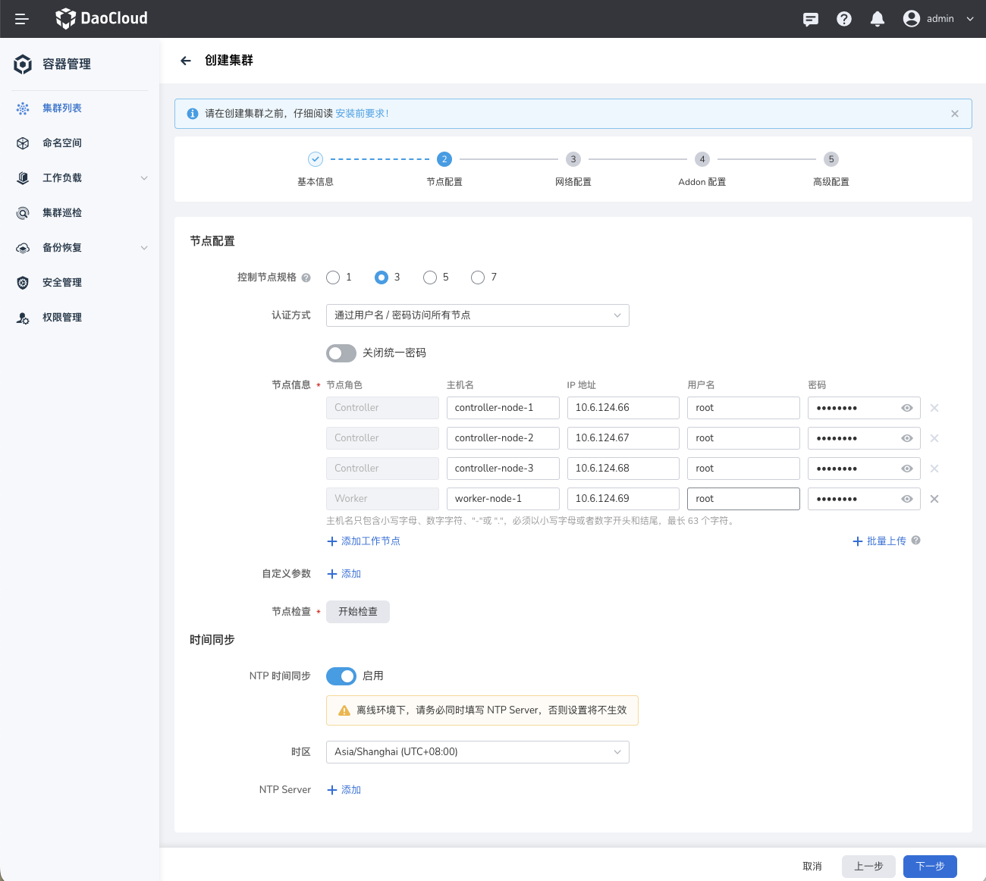Screen dimensions: 986x881
Task: Remove the worker-node-1 row with X icon
Action: pos(934,499)
